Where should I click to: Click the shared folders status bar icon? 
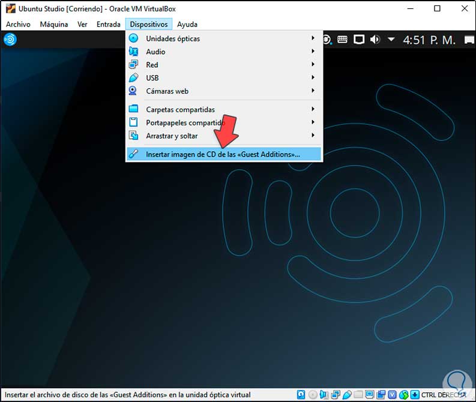(358, 394)
